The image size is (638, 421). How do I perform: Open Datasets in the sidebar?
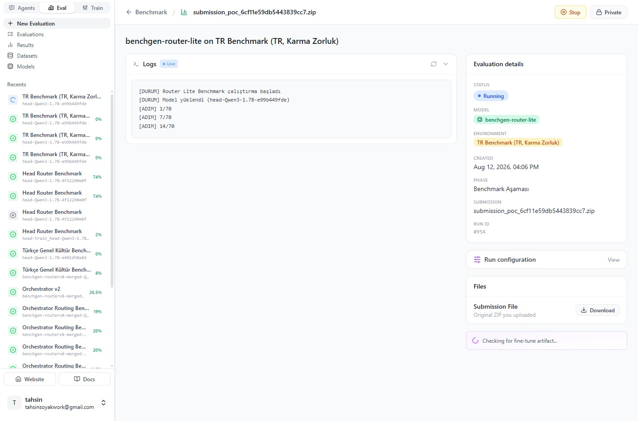click(x=57, y=55)
